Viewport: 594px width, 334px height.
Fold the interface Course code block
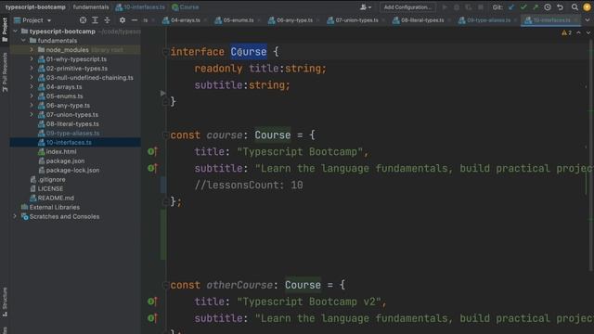(x=165, y=52)
